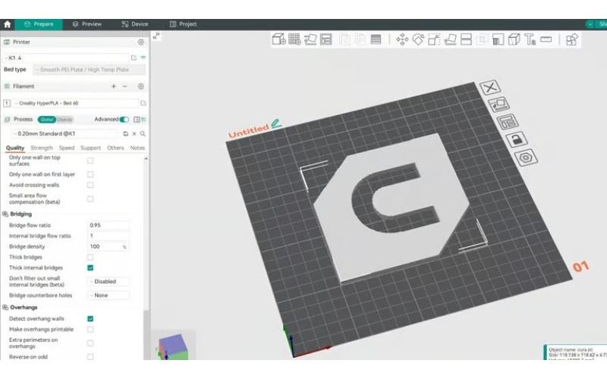Uncheck Thick internal bridges
Image resolution: width=607 pixels, height=379 pixels.
coord(90,268)
